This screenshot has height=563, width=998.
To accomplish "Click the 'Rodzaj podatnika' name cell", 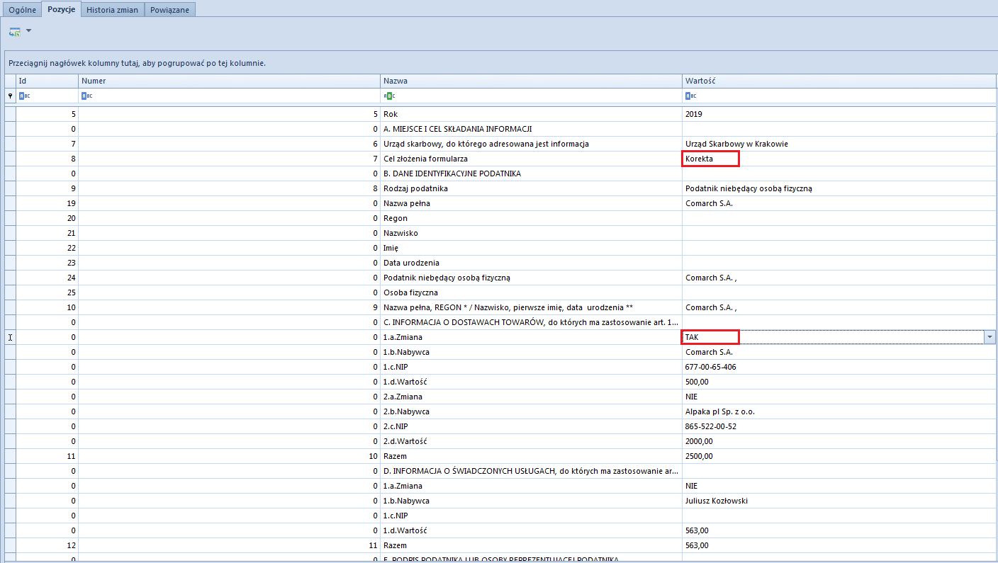I will 531,188.
